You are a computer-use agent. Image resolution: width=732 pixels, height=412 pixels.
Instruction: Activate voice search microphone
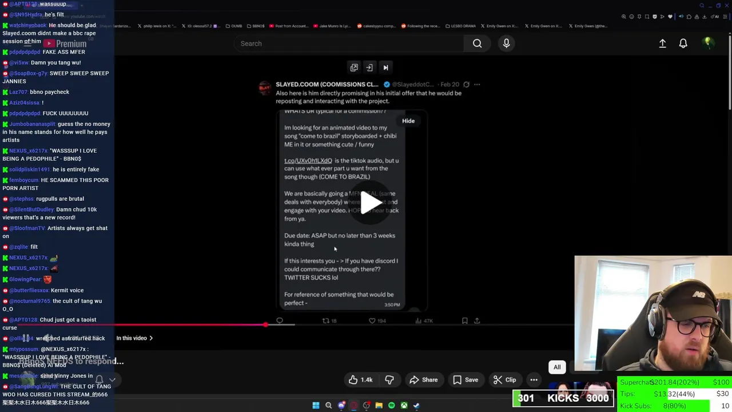point(506,43)
